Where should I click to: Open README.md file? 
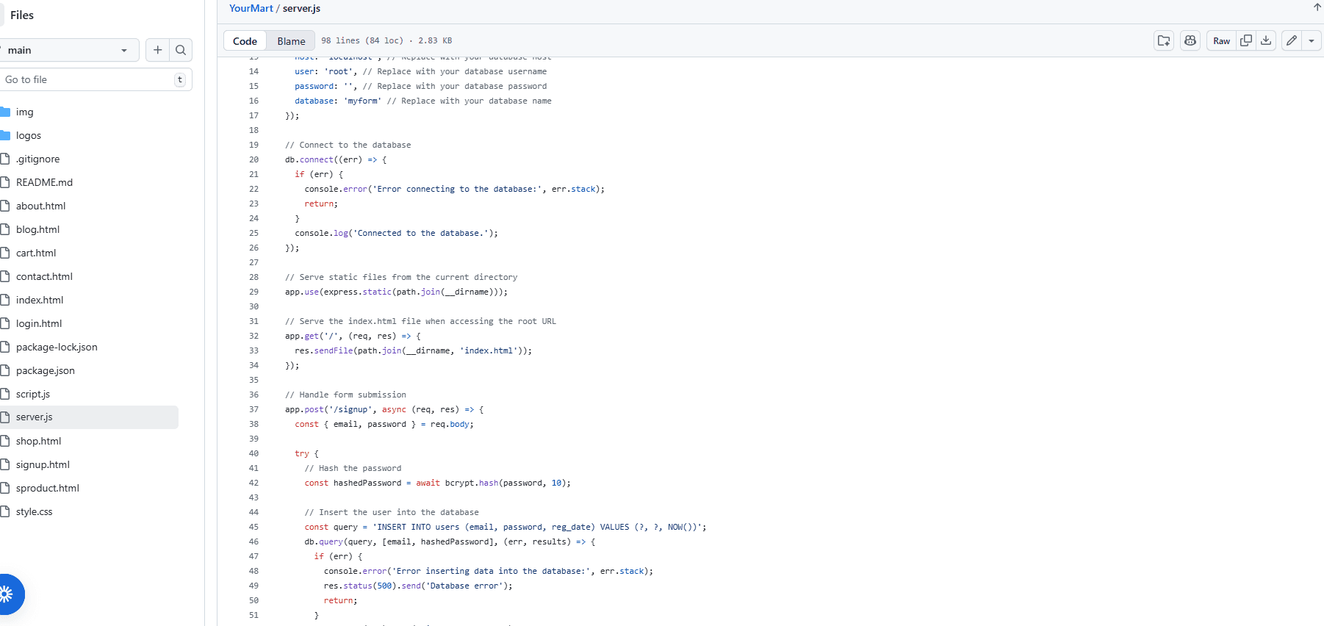(44, 182)
